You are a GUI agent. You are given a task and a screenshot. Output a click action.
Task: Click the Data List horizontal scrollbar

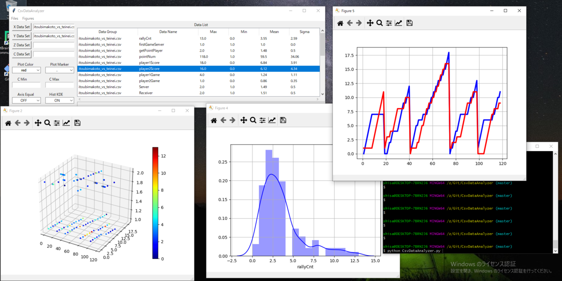pyautogui.click(x=199, y=99)
